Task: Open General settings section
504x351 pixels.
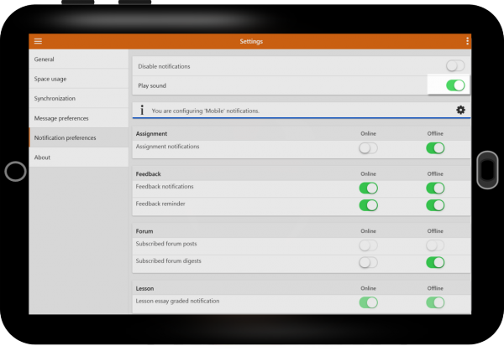Action: pyautogui.click(x=80, y=59)
